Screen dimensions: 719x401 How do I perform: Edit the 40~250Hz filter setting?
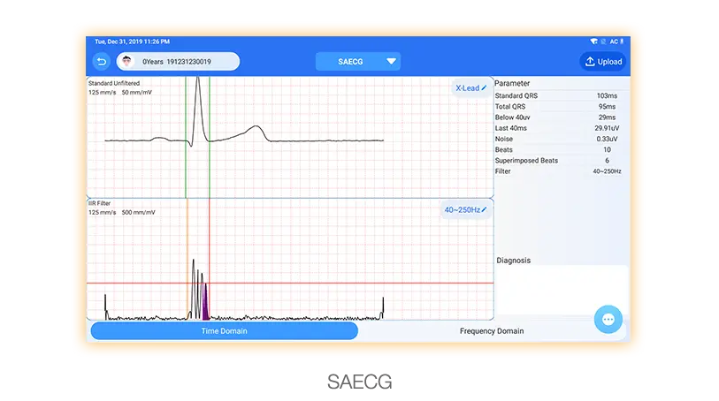coord(465,209)
